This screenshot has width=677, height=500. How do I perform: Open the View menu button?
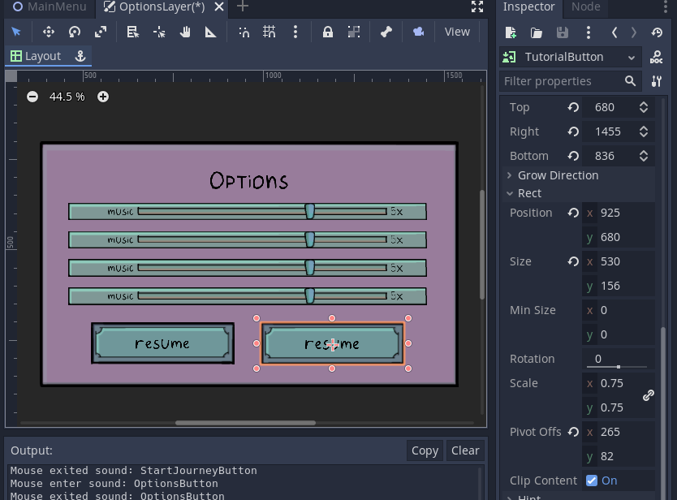point(457,32)
